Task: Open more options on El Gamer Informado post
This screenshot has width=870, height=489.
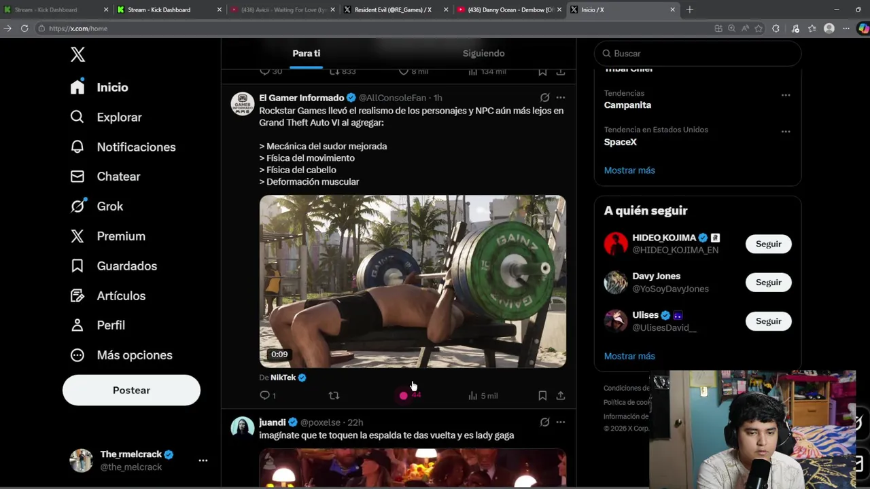Action: coord(560,98)
